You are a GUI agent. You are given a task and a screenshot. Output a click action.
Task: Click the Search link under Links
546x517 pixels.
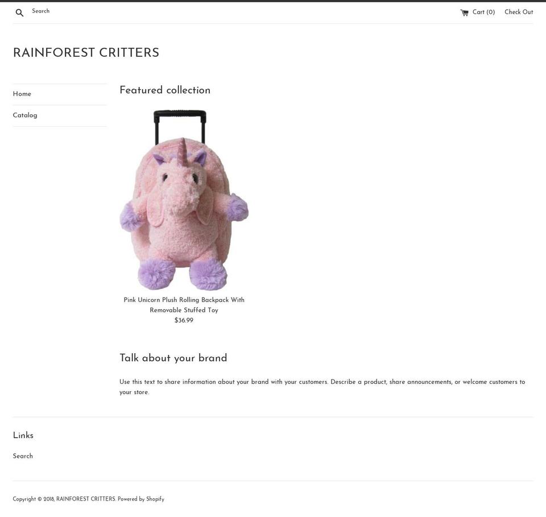point(23,456)
